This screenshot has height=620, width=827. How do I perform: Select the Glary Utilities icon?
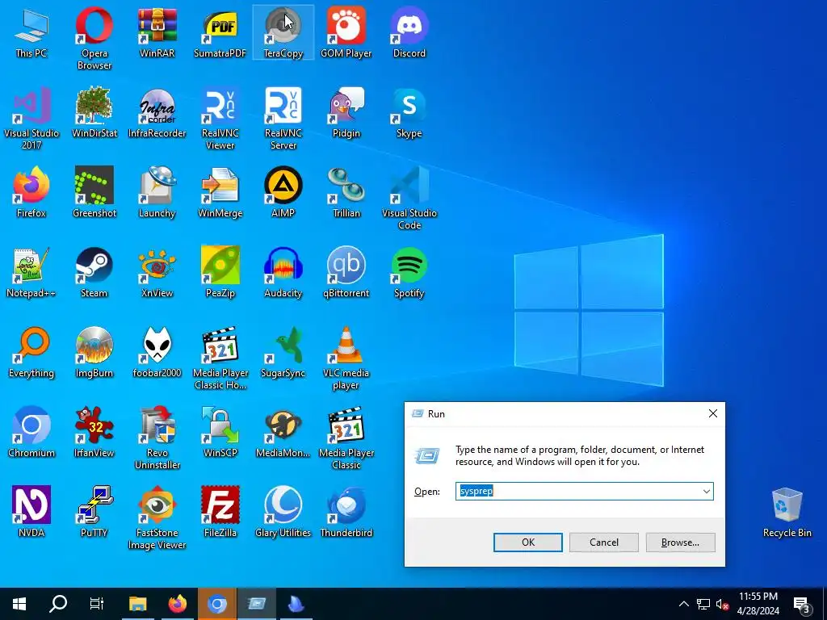click(x=283, y=513)
